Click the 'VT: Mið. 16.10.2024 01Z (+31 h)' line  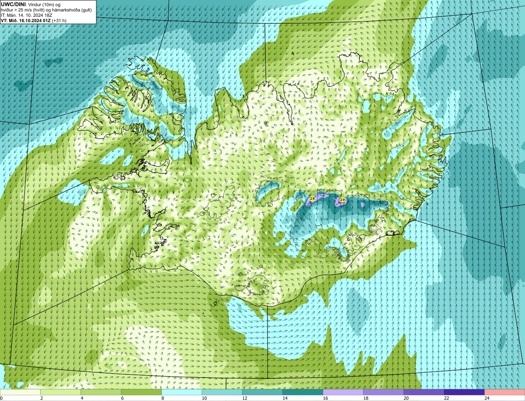click(x=34, y=20)
